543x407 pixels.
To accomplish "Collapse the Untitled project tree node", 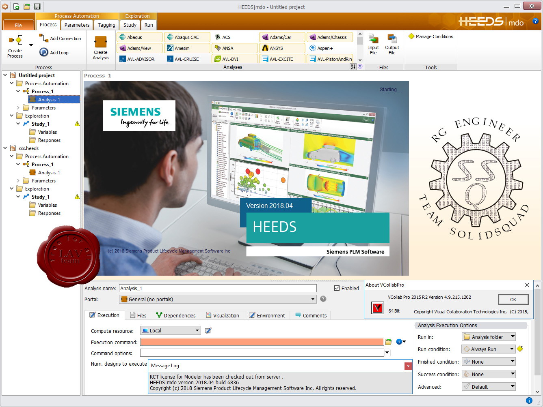I will [5, 75].
